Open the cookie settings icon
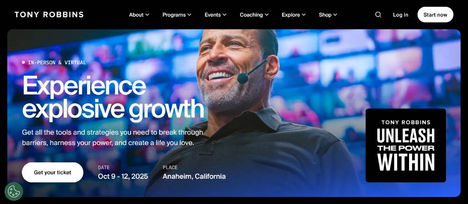 coord(14,191)
